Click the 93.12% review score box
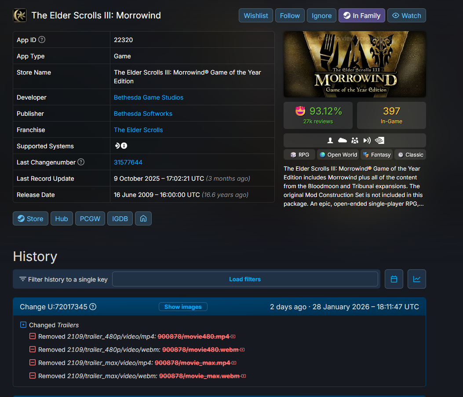Screen dimensions: 463x397 point(318,115)
